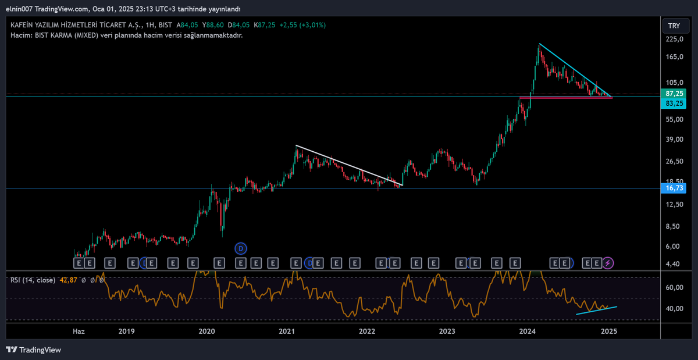Click the green 87,25 current price label
This screenshot has height=360, width=698.
click(674, 93)
